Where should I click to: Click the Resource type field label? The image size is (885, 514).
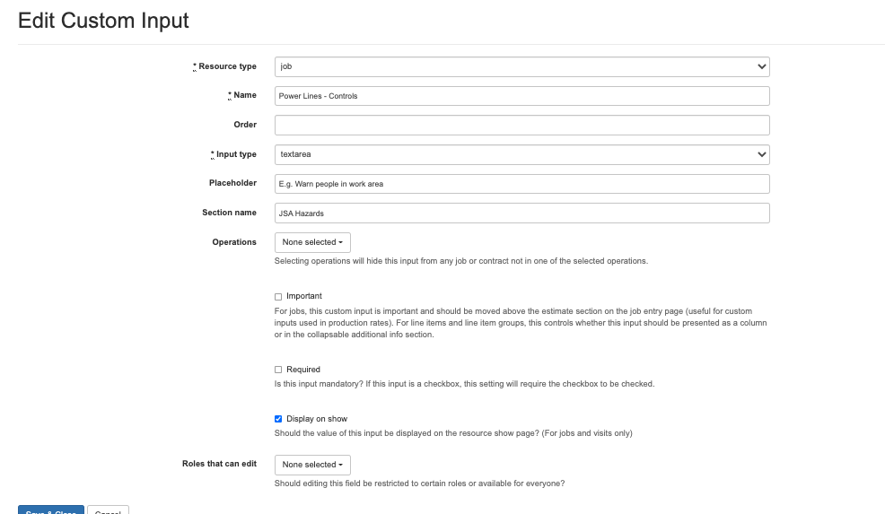[x=226, y=66]
